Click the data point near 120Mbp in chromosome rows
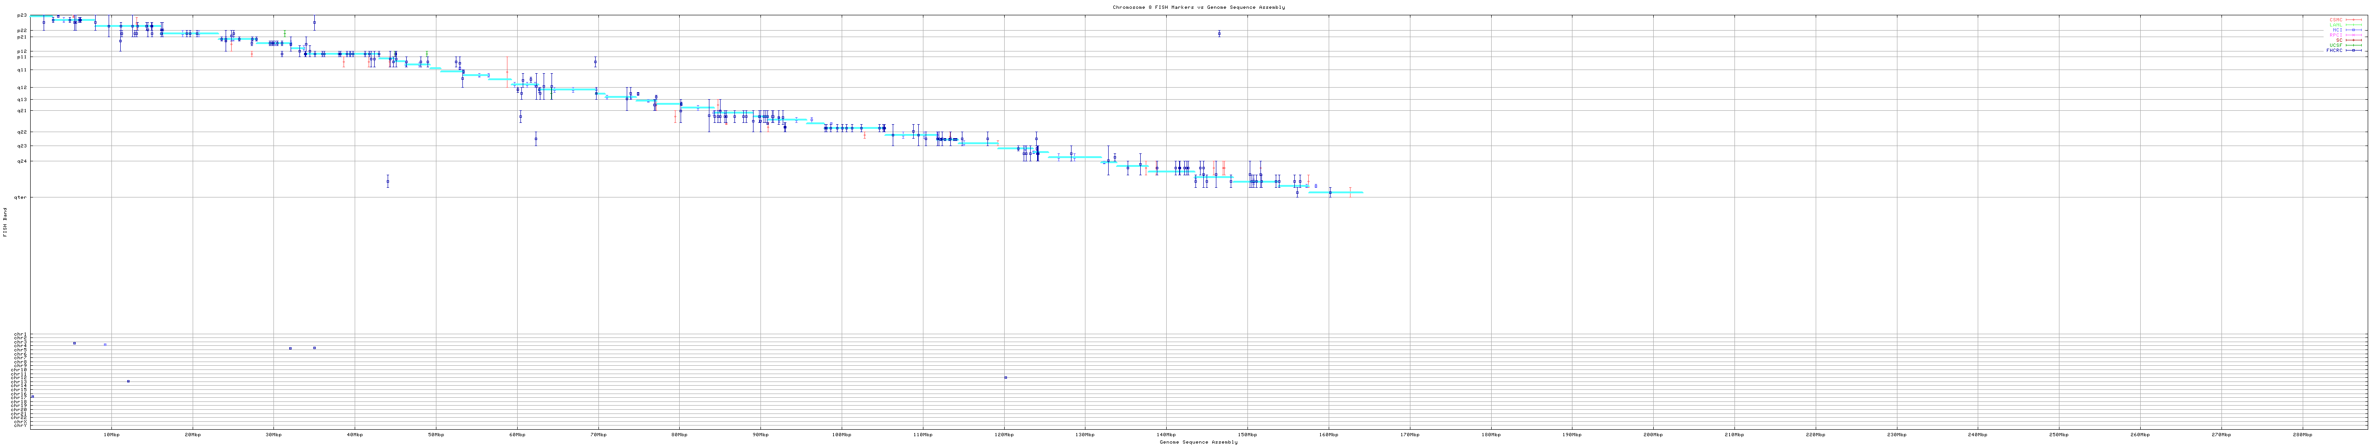Screen dimensions: 2377x445 pos(1005,378)
